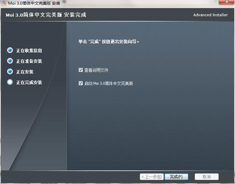The image size is (235, 184).
Task: Uncheck the 查看说明文件 checkbox
Action: tap(81, 70)
